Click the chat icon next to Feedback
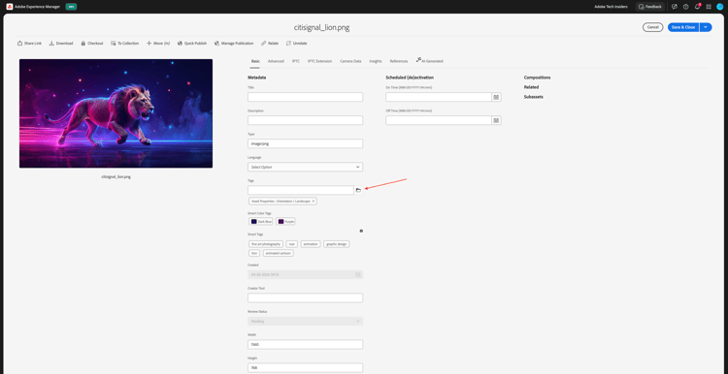This screenshot has width=728, height=374. click(x=675, y=7)
